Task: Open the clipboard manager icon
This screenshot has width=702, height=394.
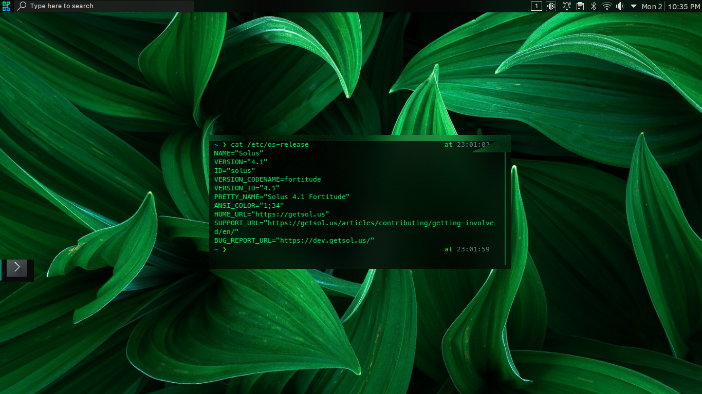Action: [580, 6]
